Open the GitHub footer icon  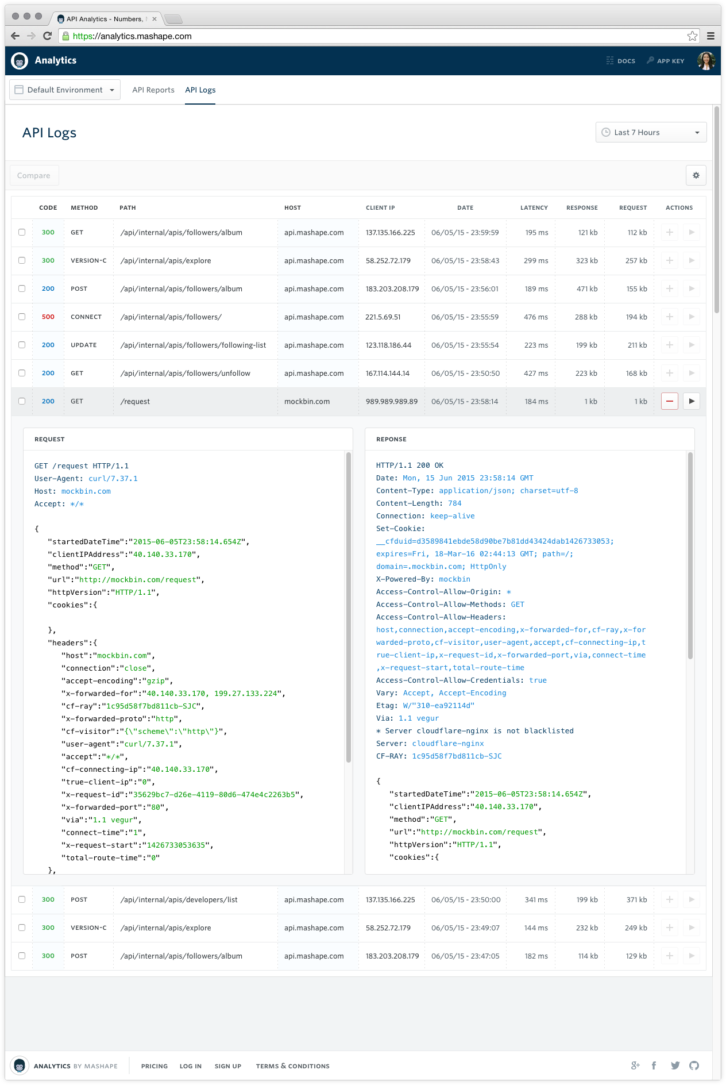(694, 1065)
